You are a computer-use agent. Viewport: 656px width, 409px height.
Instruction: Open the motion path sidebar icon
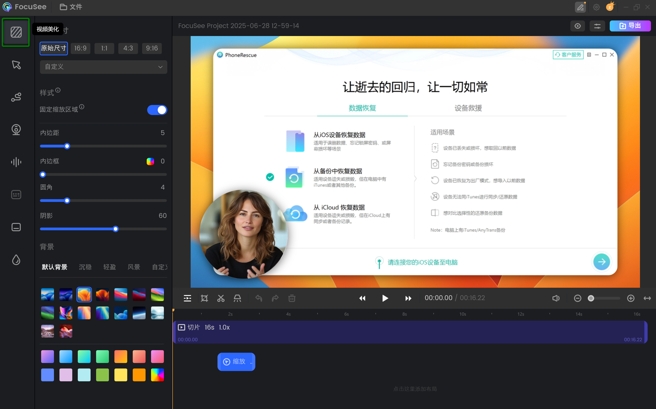(16, 97)
